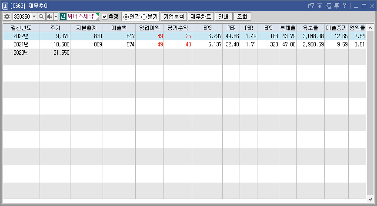Click the 영익률 column header
Screen dimensions: 377x206
point(357,28)
